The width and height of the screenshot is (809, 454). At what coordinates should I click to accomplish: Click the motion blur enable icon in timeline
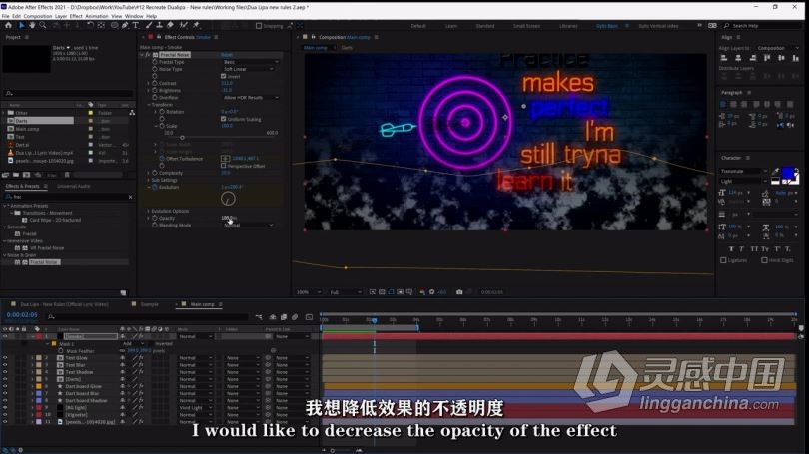[294, 317]
